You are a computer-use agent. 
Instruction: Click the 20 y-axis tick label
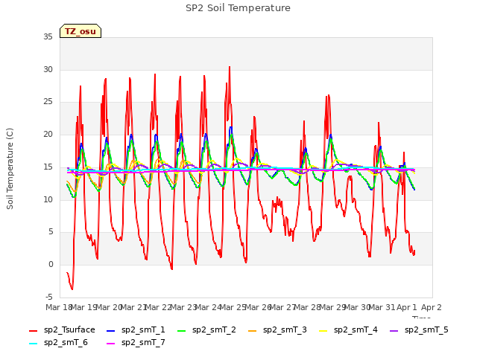tap(48, 134)
